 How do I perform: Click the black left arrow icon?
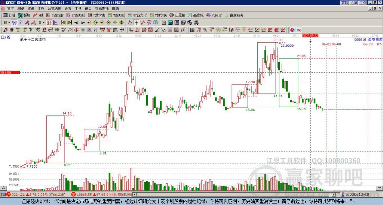point(76,23)
